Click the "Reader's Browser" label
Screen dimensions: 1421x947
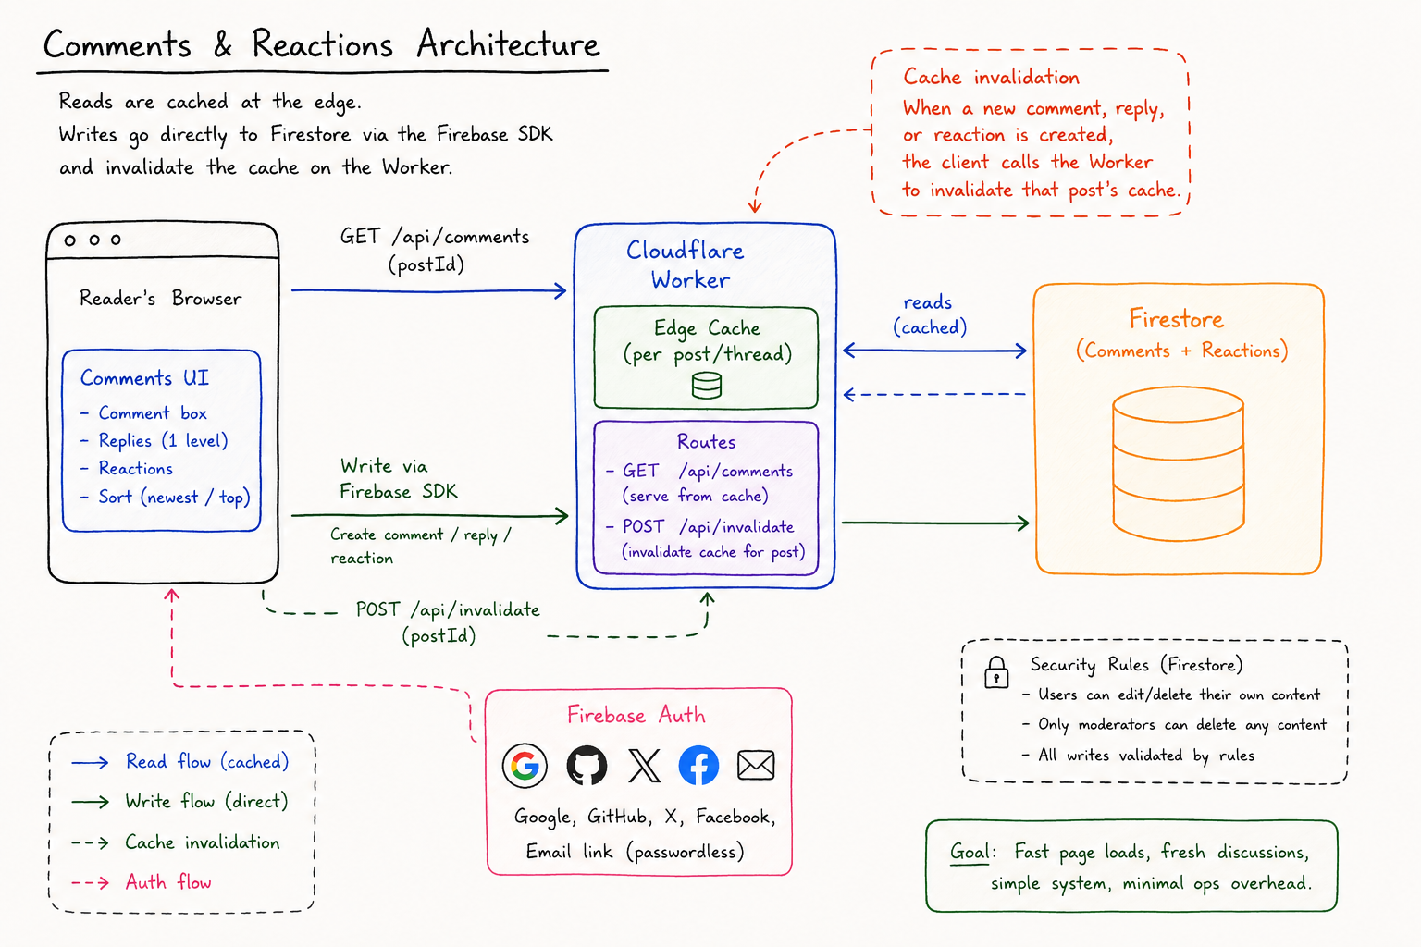pyautogui.click(x=160, y=299)
